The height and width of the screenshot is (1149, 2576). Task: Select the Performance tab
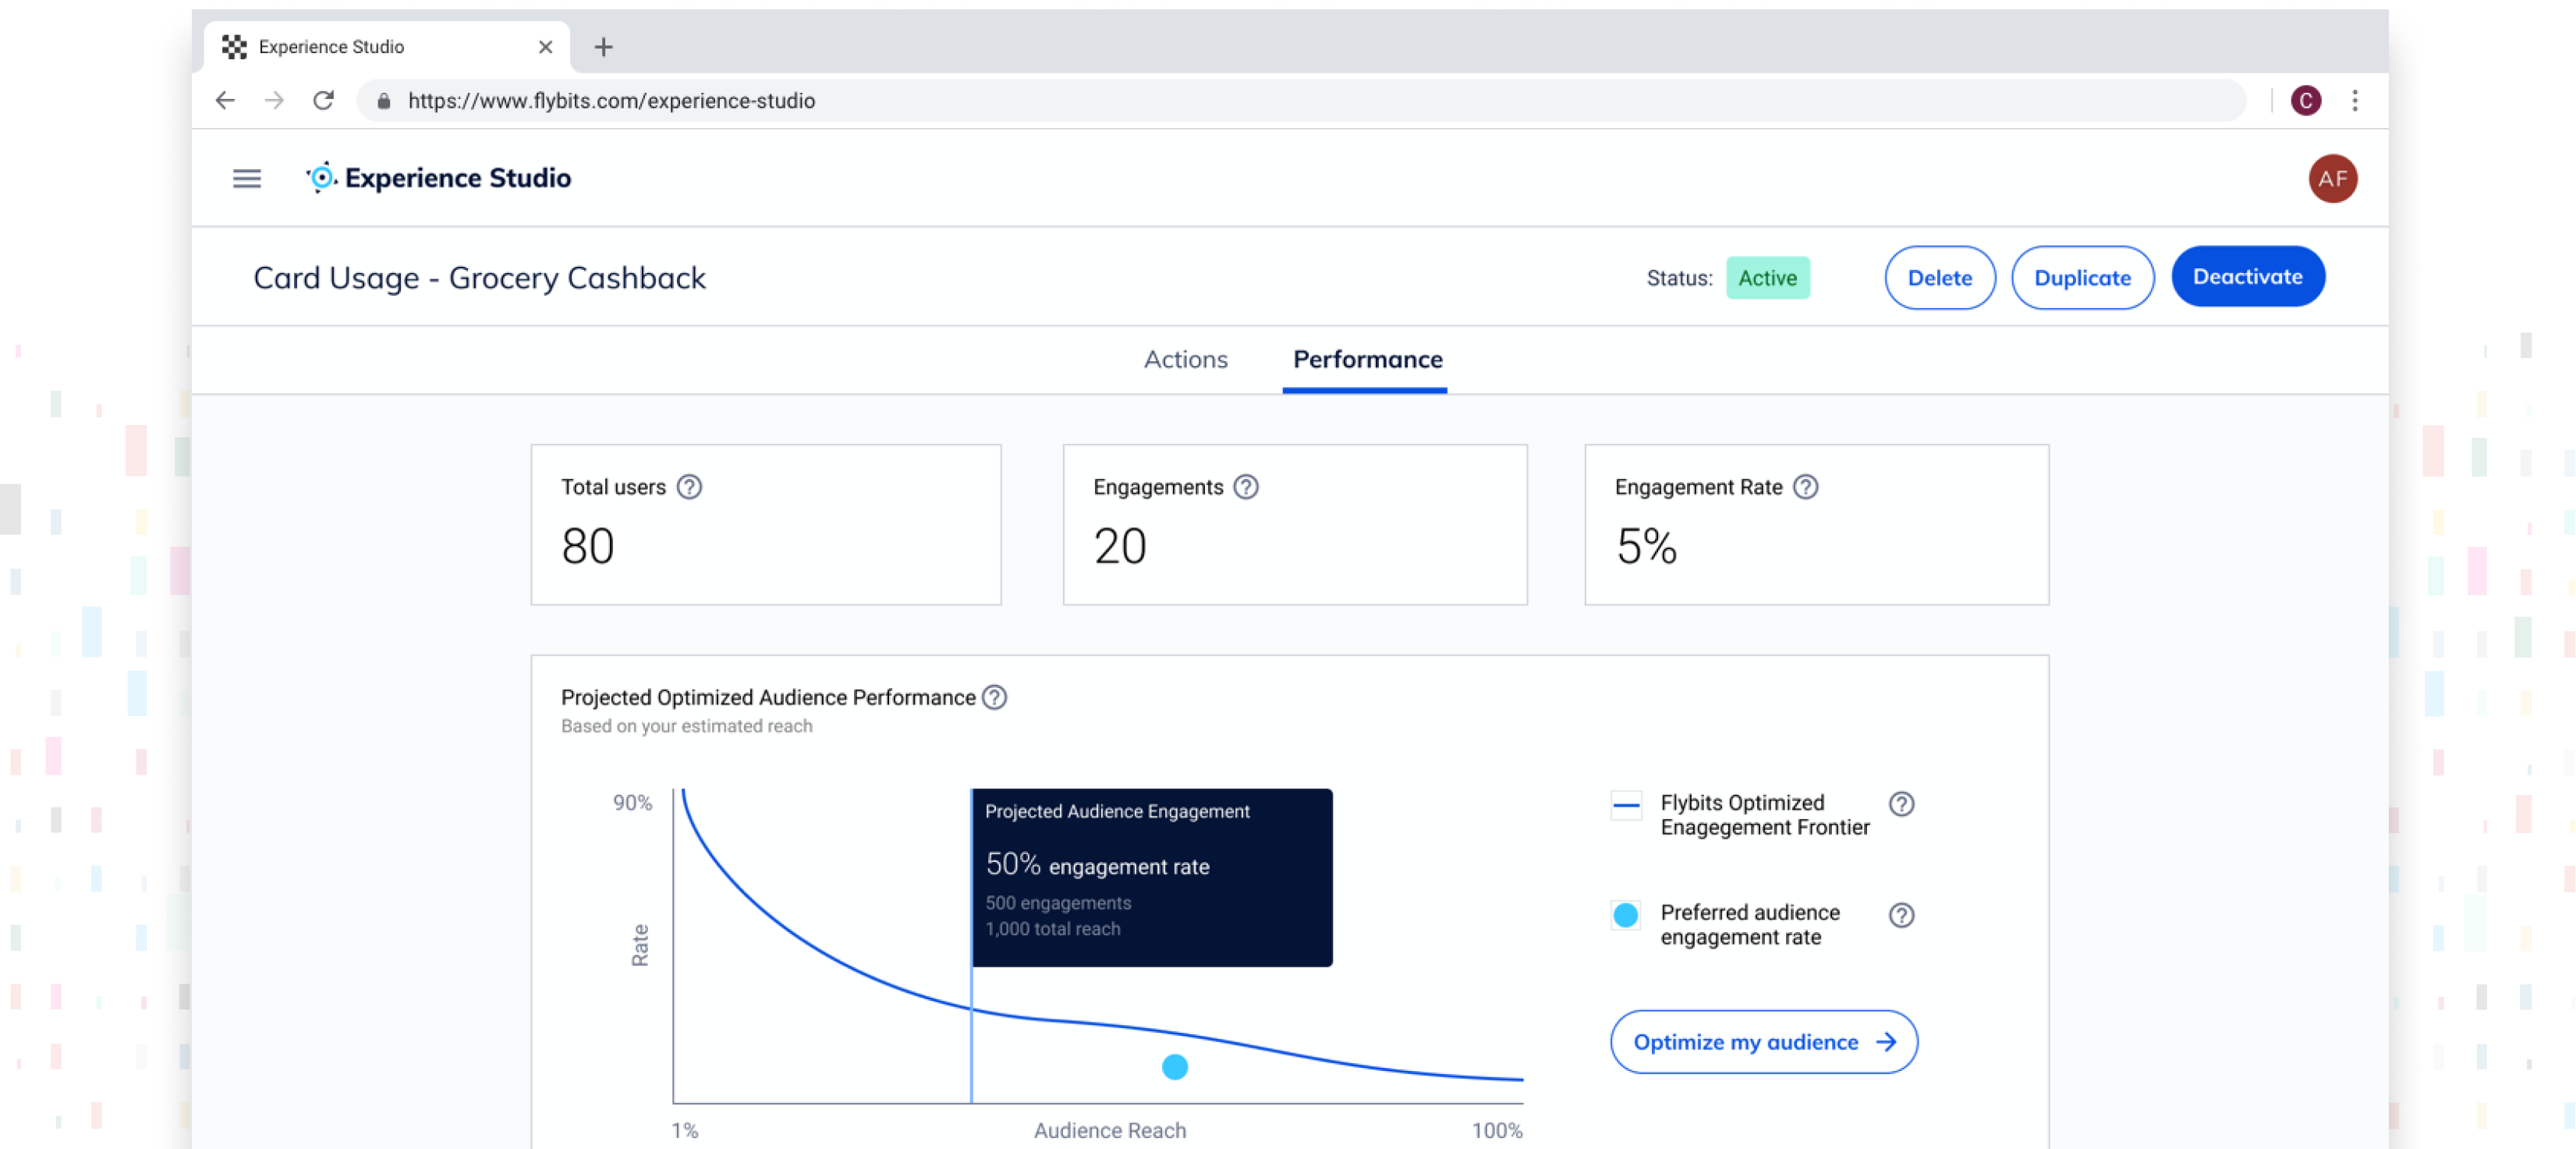point(1367,360)
